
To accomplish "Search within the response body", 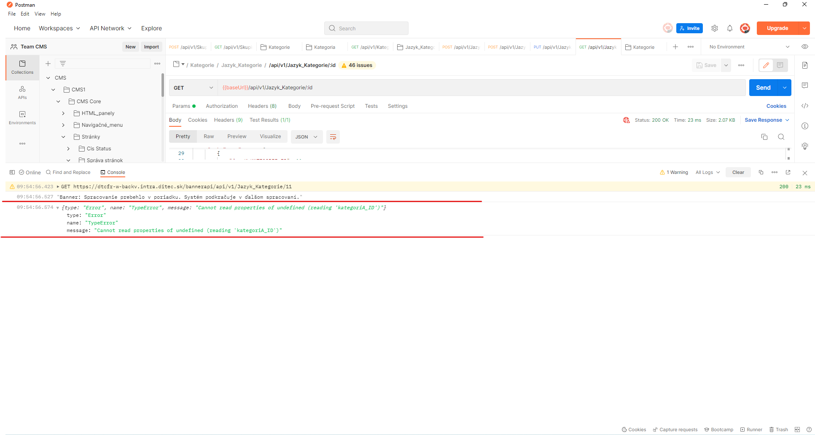I will click(781, 137).
